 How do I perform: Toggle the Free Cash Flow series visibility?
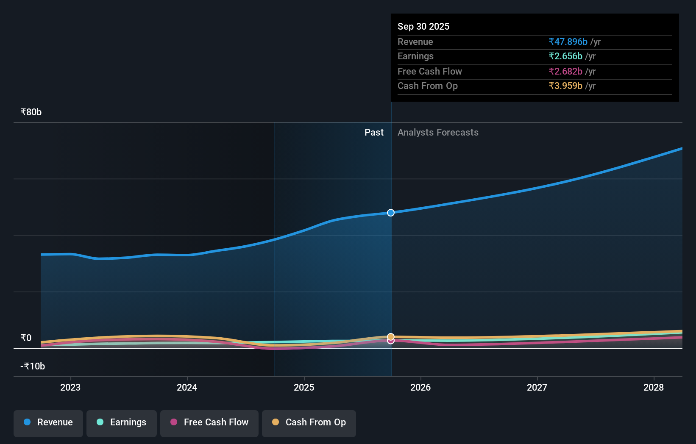(x=209, y=422)
